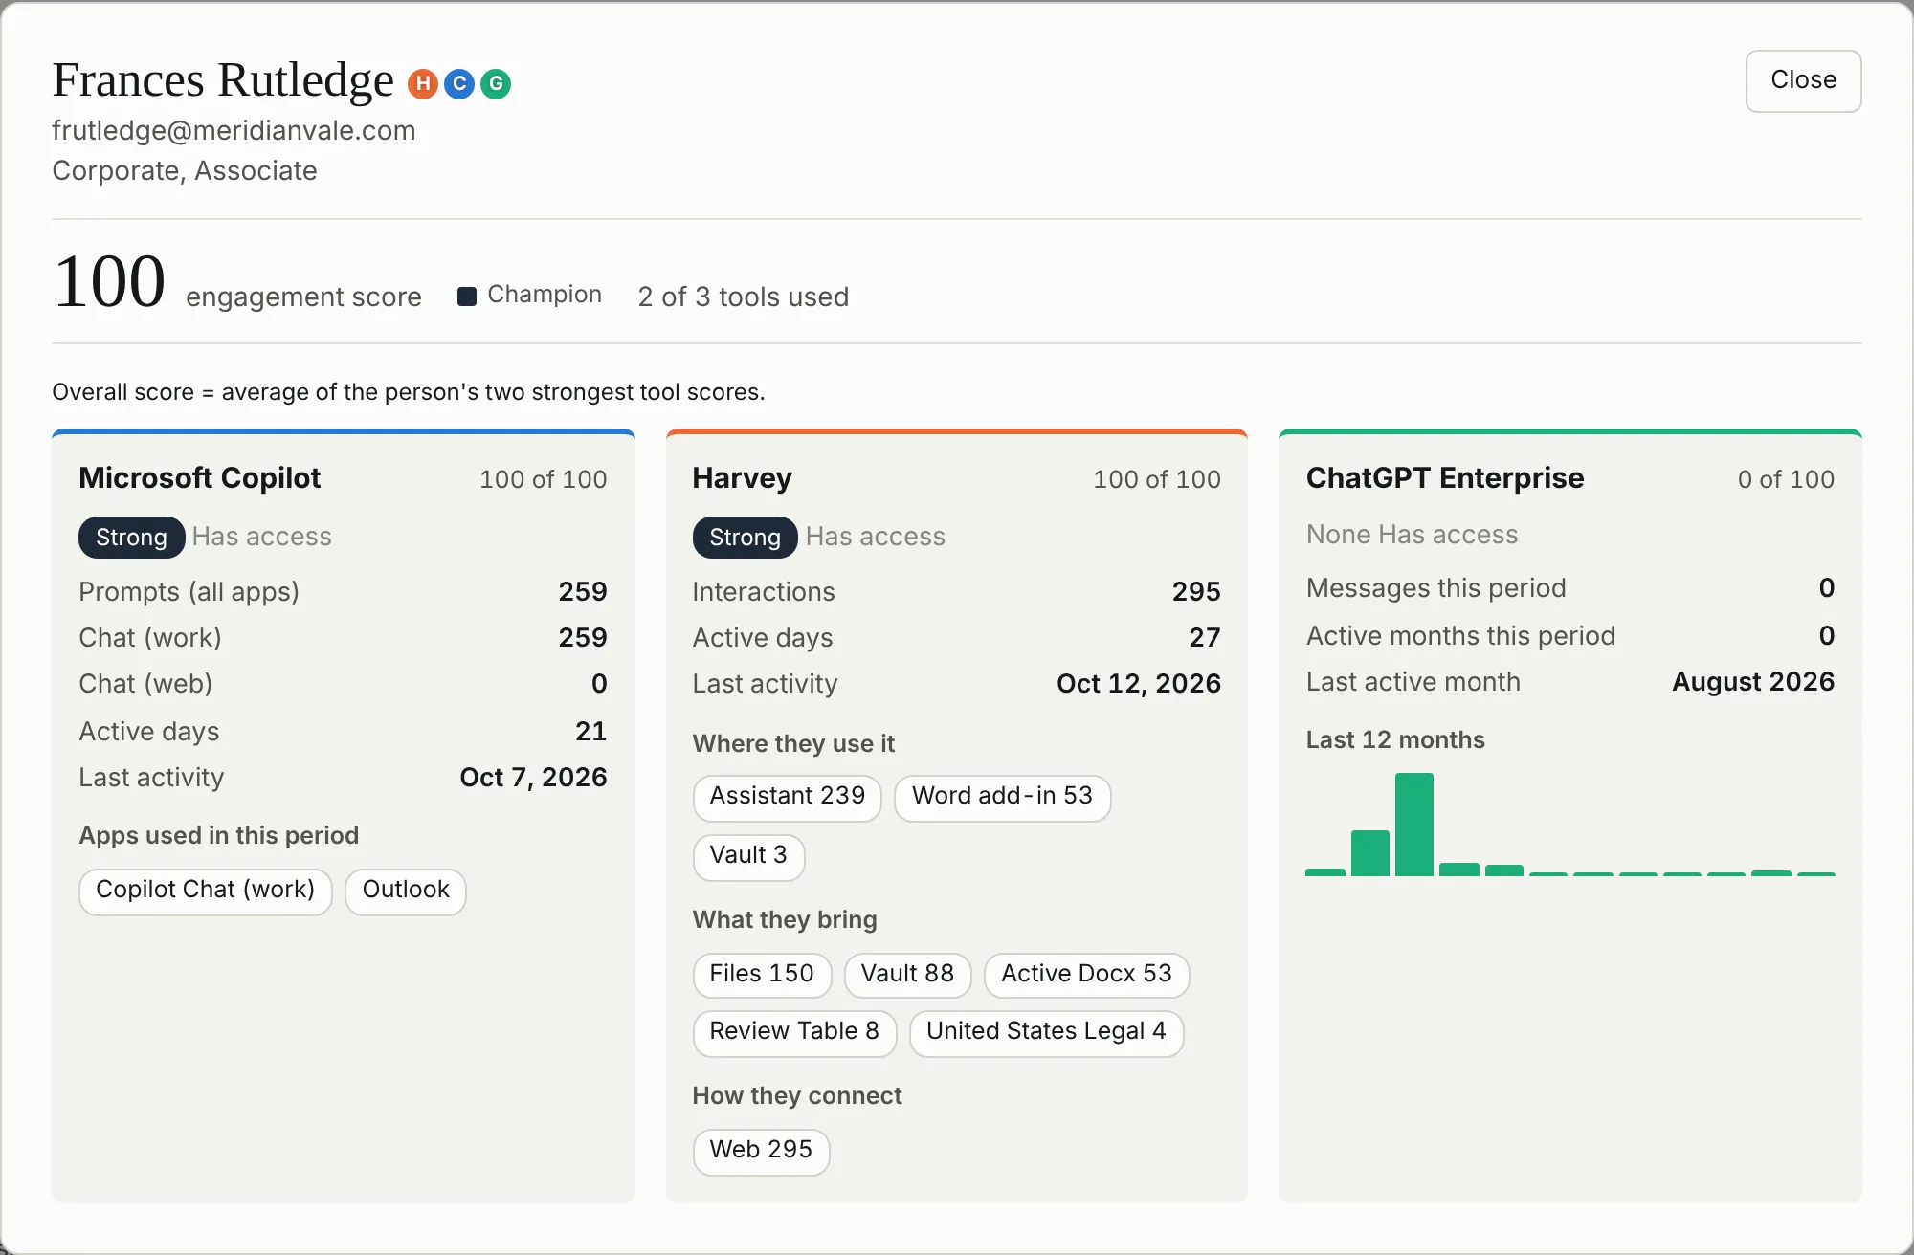This screenshot has width=1914, height=1255.
Task: Click the Corporate, Associate role text
Action: pyautogui.click(x=185, y=170)
